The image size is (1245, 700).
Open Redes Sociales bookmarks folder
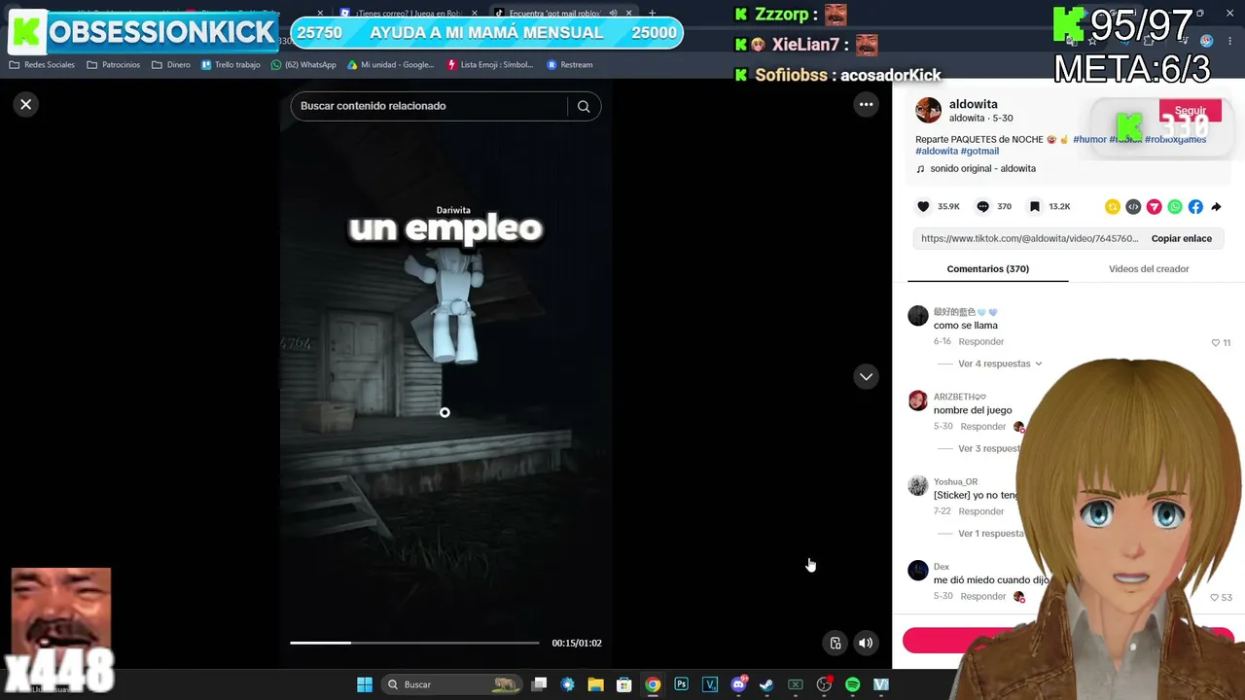(x=42, y=65)
